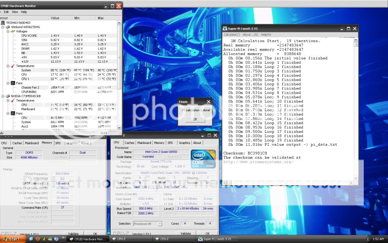This screenshot has height=243, width=388.
Task: Open the About...(A) menu in Super PI
Action: tap(250, 35)
